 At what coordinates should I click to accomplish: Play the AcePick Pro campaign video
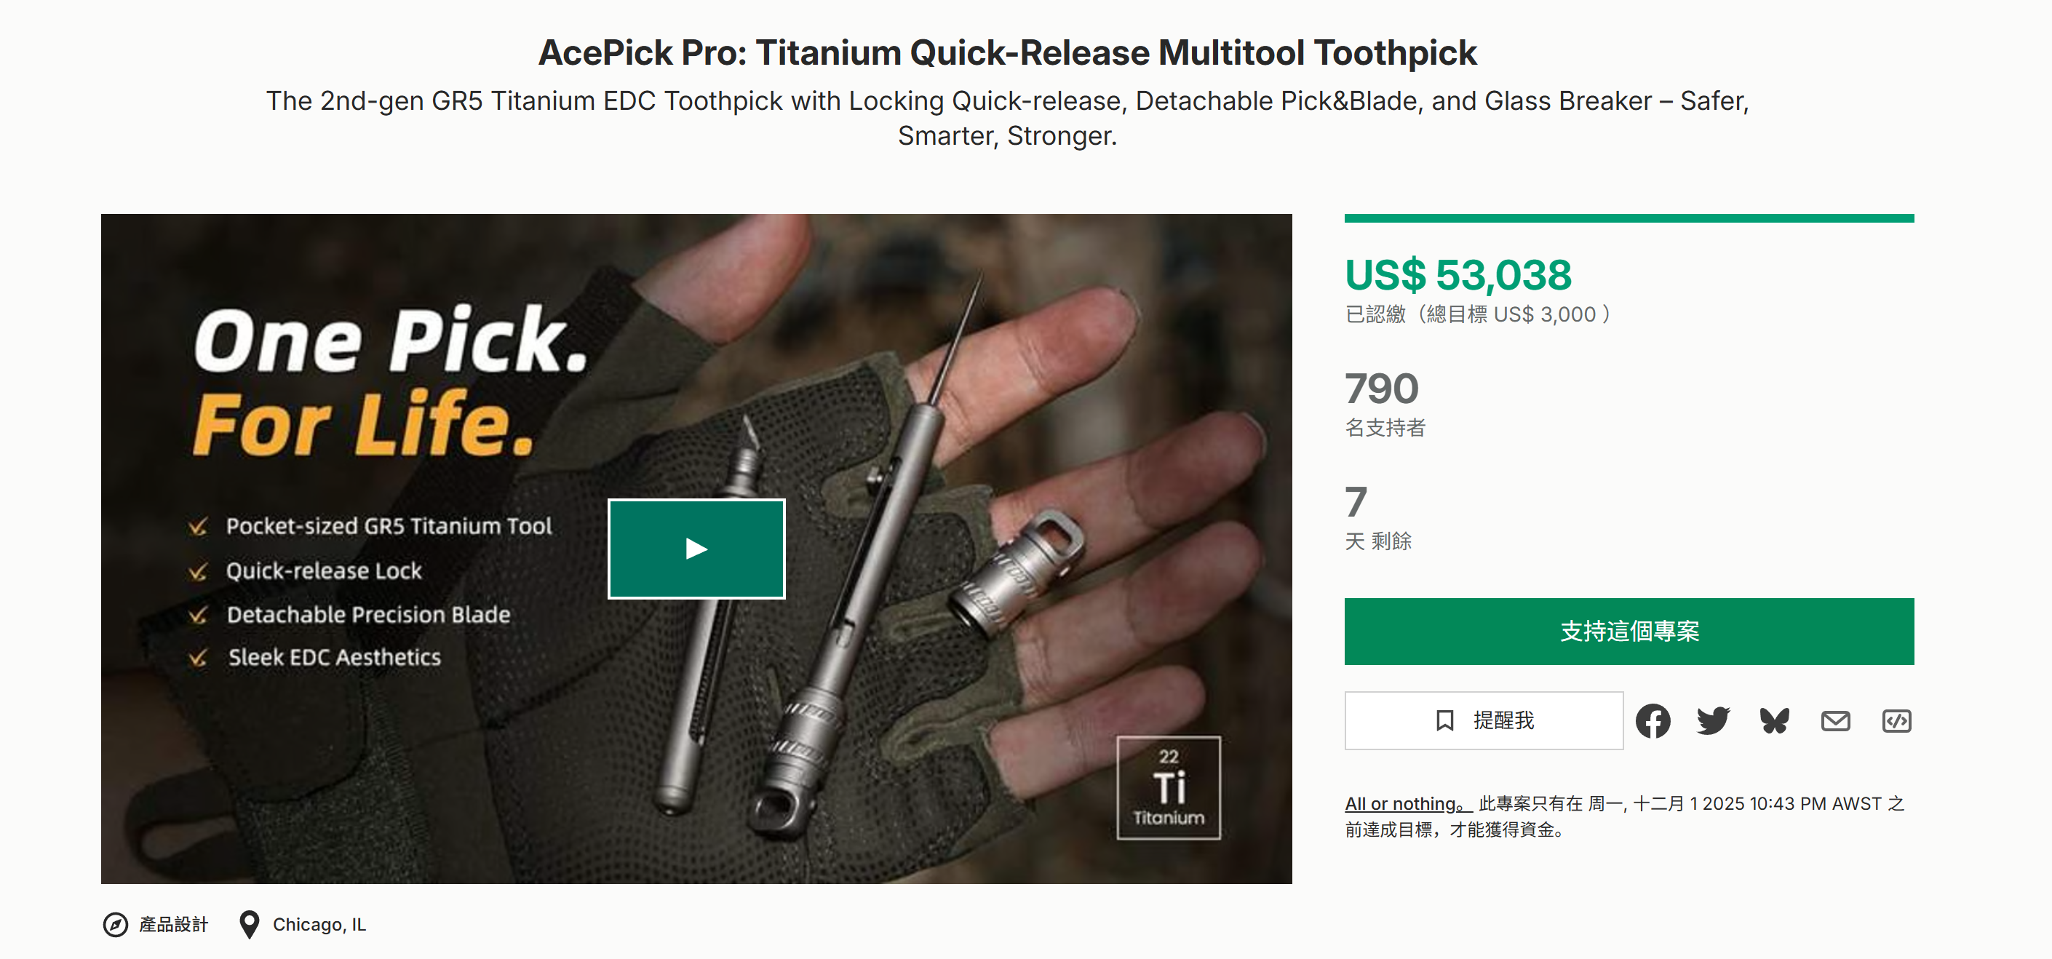696,549
